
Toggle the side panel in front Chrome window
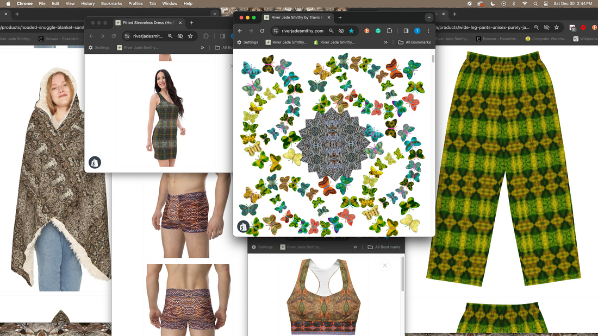(406, 31)
